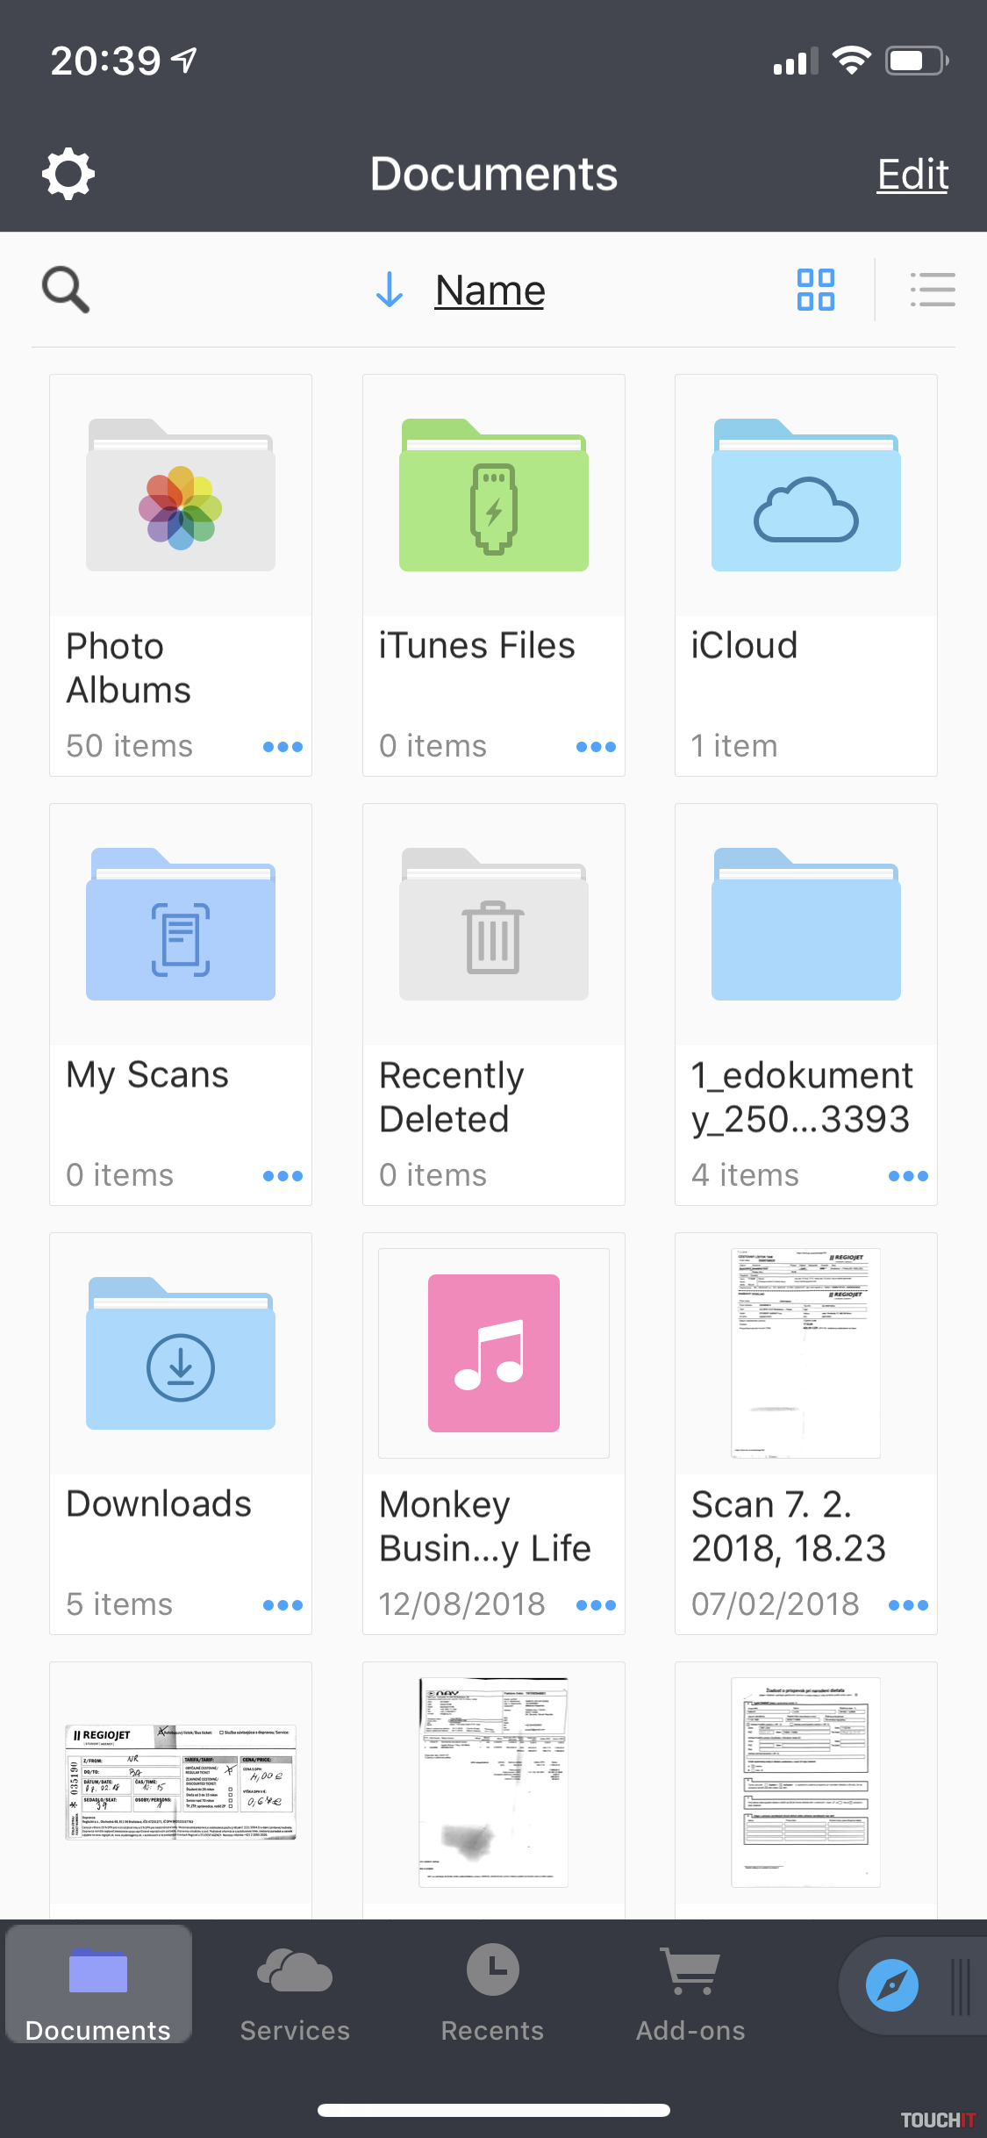Tap the search magnifier icon
This screenshot has height=2138, width=987.
[66, 290]
